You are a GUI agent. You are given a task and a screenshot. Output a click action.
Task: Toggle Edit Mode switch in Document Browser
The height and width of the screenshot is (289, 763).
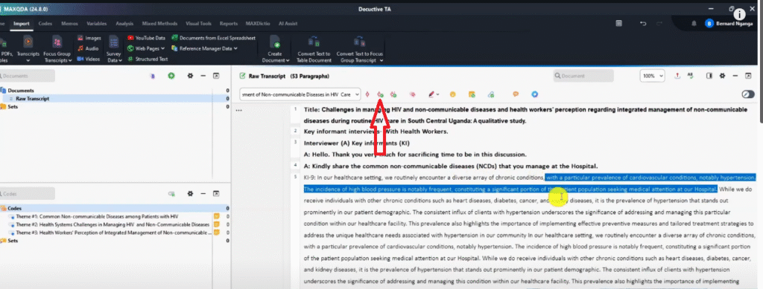(x=748, y=94)
